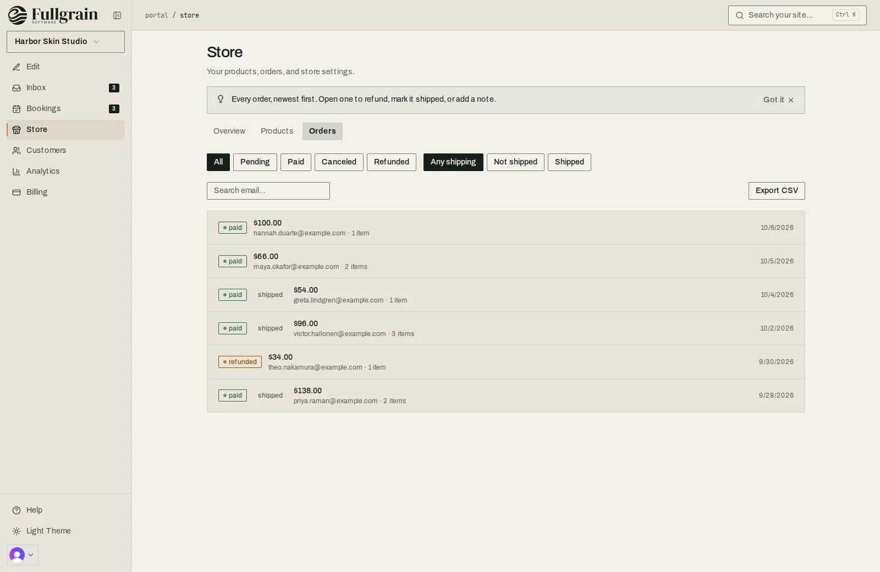Open the Harbor Skin Studio site dropdown
This screenshot has height=572, width=880.
click(x=65, y=42)
